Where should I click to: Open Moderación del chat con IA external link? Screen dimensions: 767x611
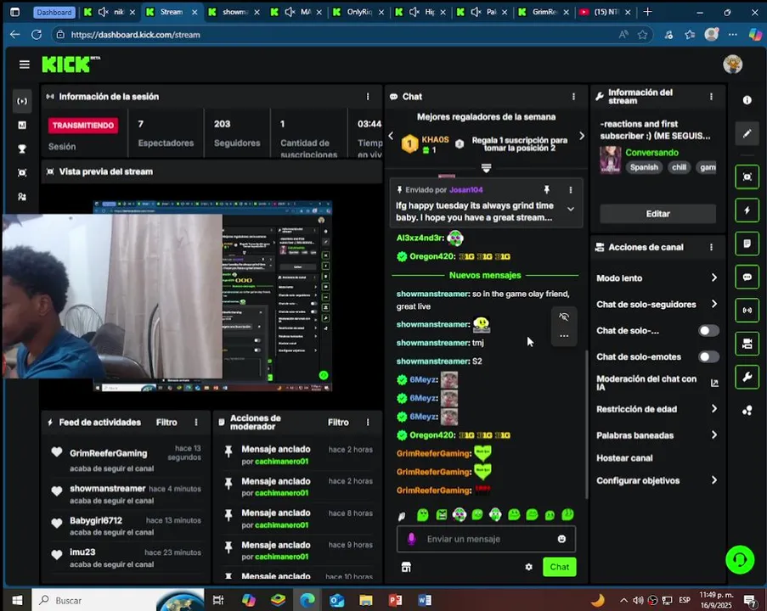pos(714,383)
